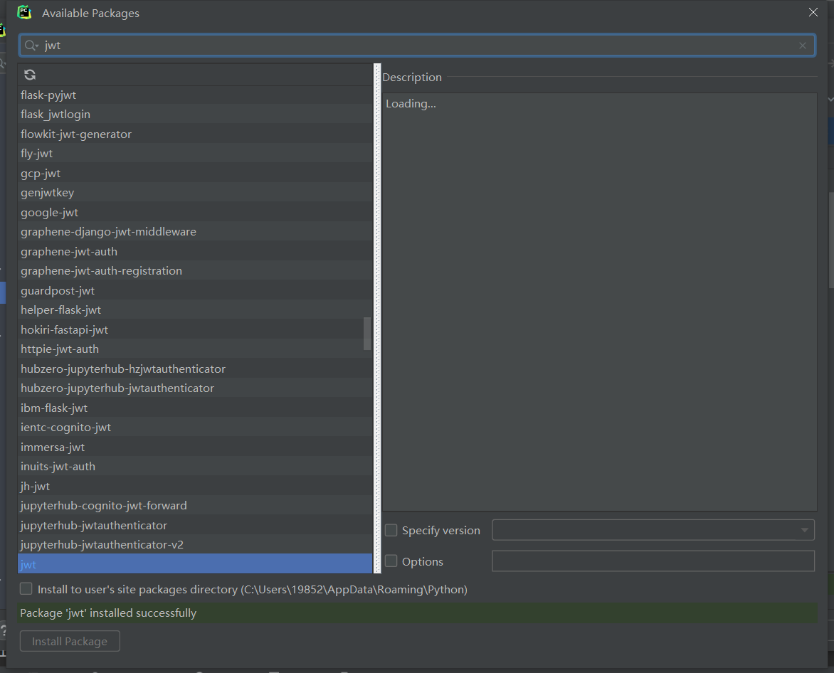Select flask-pyjwt in the package list
Image resolution: width=834 pixels, height=673 pixels.
tap(195, 95)
